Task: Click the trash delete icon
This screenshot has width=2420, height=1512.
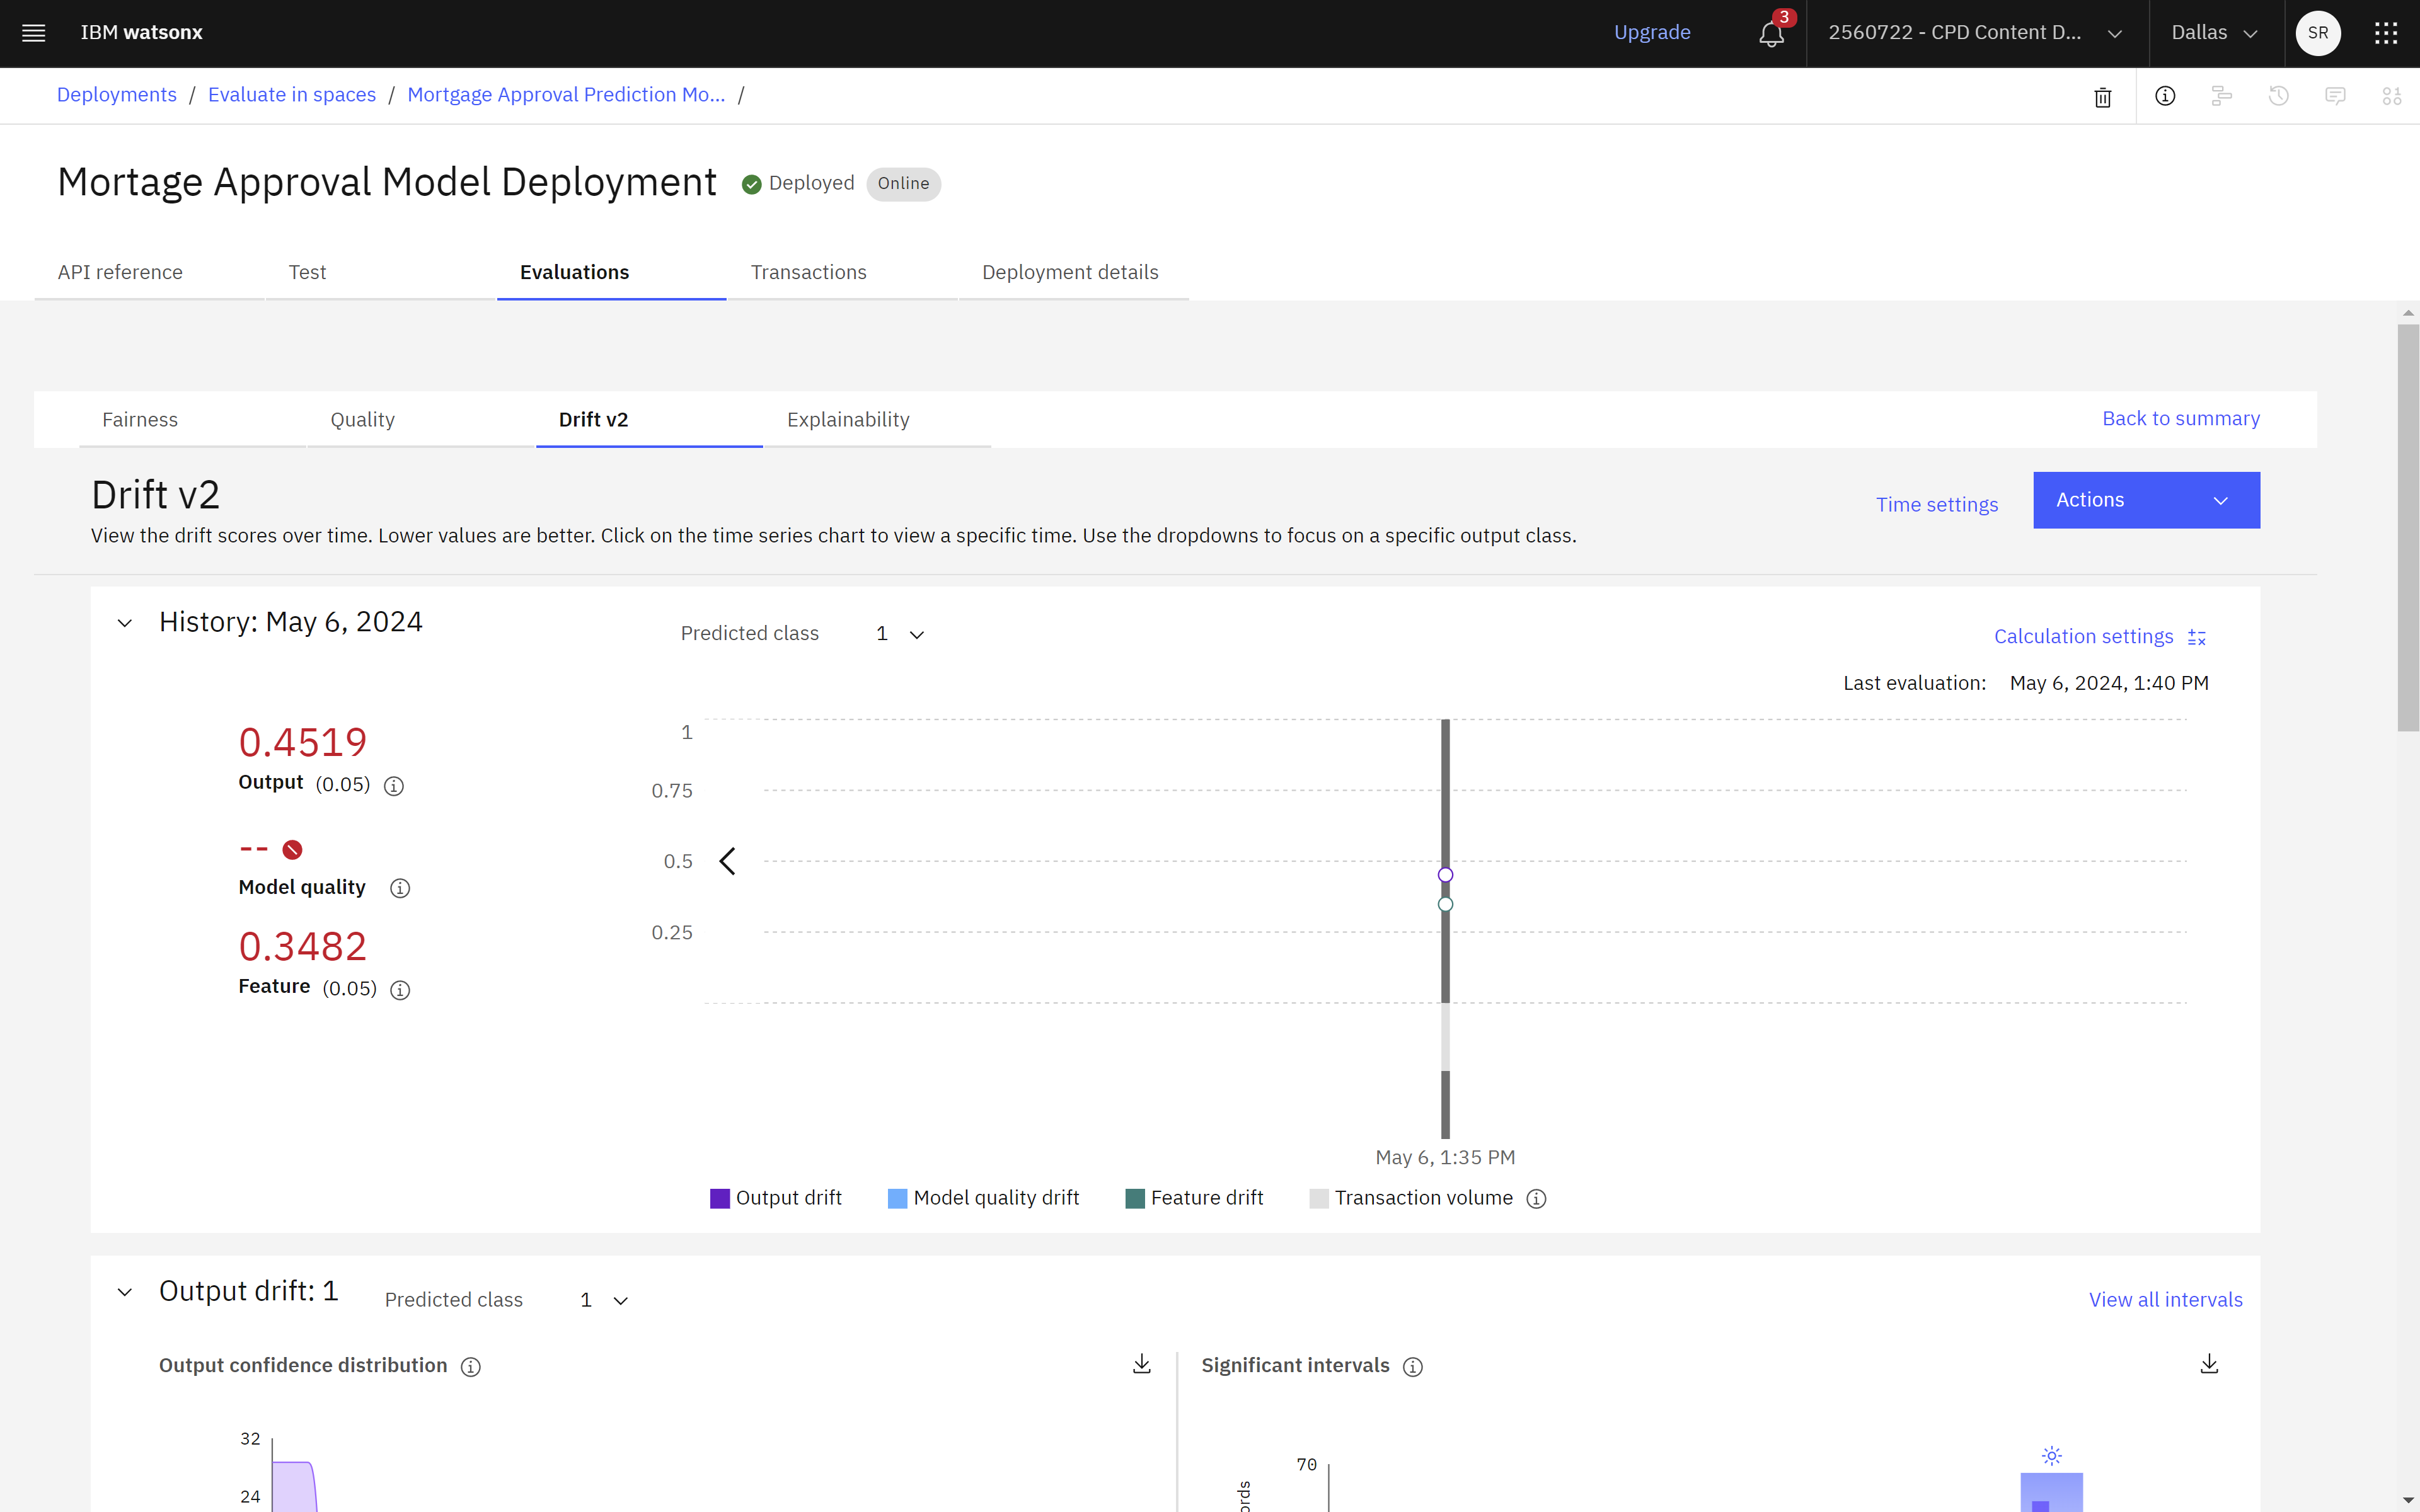Action: pos(2102,97)
